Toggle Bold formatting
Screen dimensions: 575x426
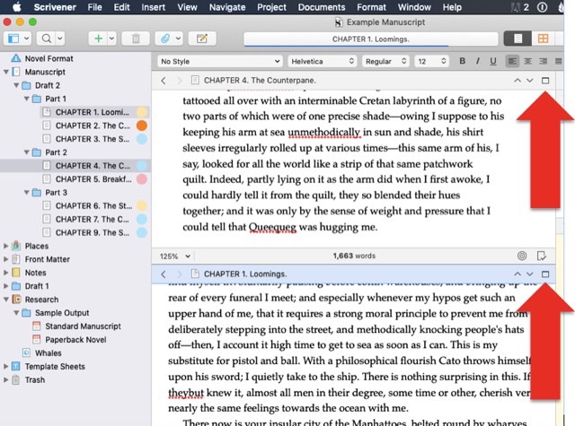pos(463,61)
